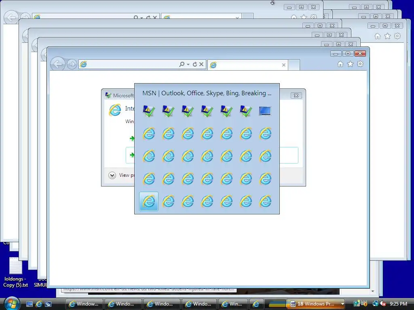
Task: Click the Internet Explorer logo in error dialog
Action: coord(115,110)
